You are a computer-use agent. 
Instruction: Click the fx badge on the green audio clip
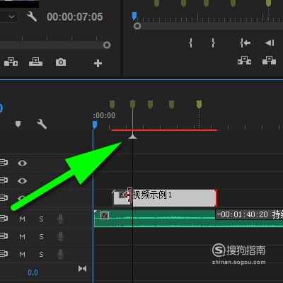pyautogui.click(x=105, y=215)
